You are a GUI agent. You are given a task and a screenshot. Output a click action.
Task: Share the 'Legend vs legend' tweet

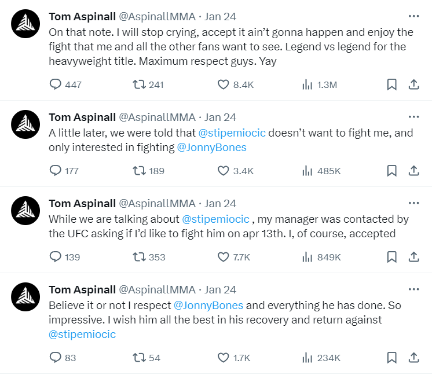(413, 84)
